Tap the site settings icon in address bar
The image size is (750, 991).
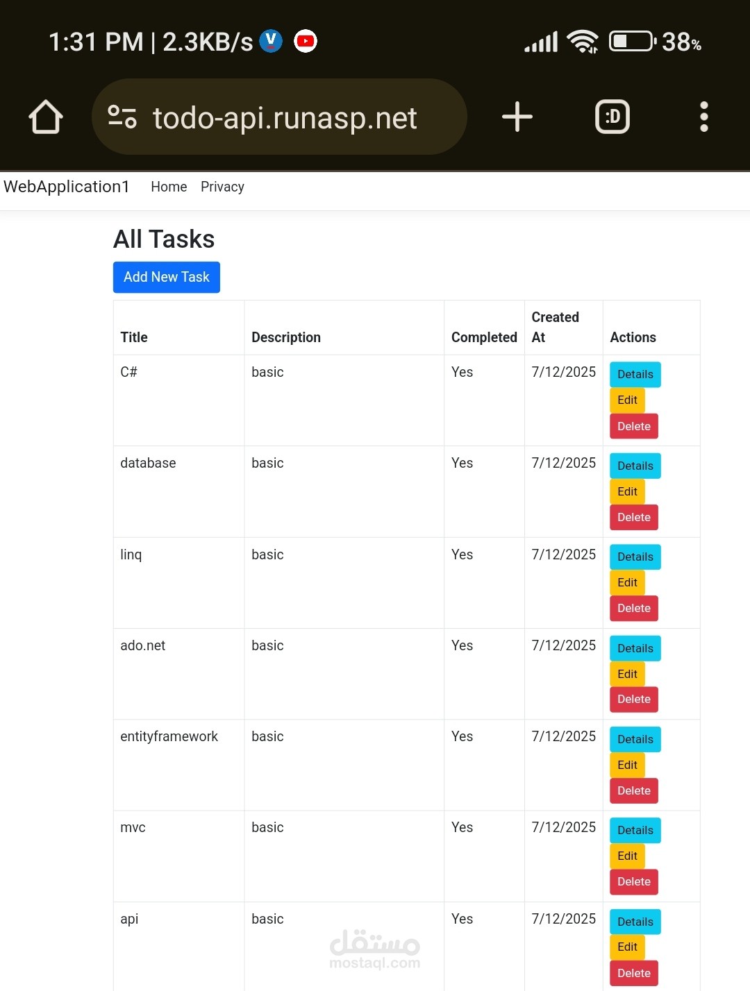click(122, 117)
